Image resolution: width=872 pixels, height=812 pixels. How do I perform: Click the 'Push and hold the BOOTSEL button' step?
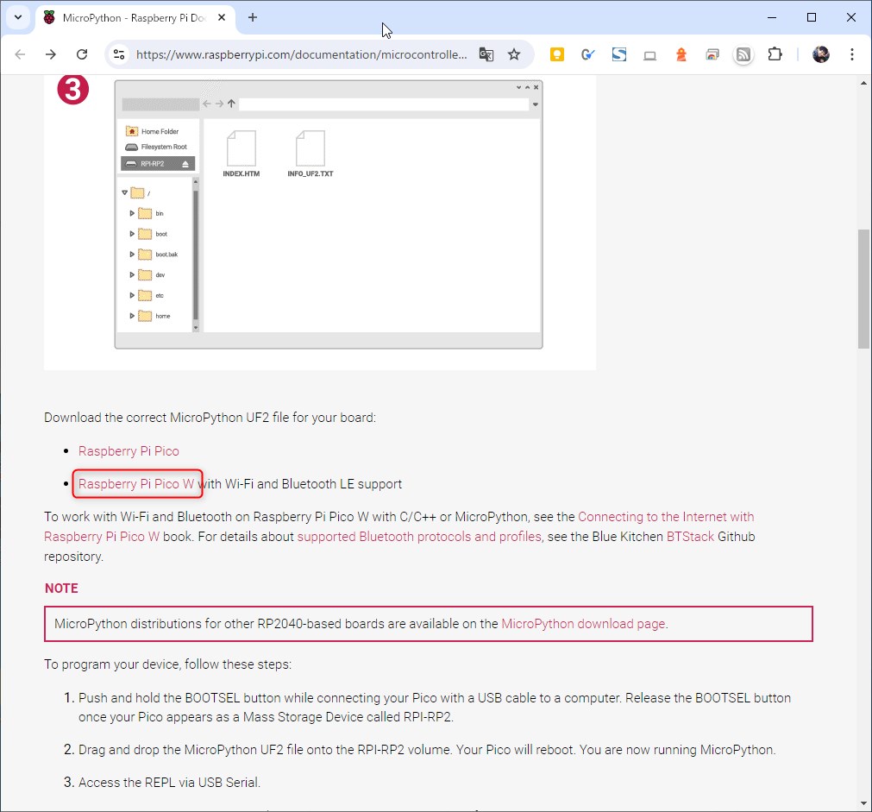point(435,708)
